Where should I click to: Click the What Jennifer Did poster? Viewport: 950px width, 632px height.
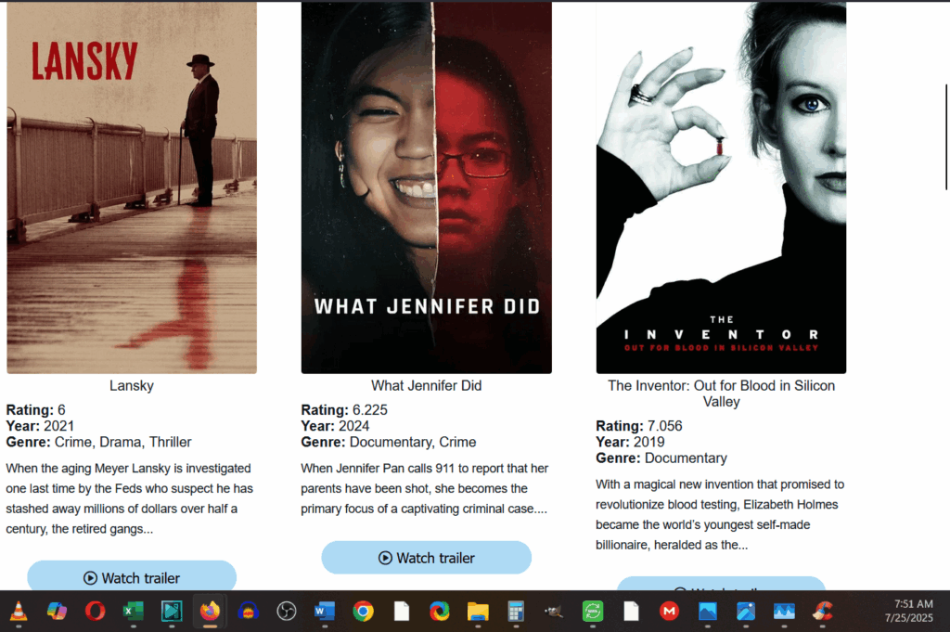(x=427, y=187)
